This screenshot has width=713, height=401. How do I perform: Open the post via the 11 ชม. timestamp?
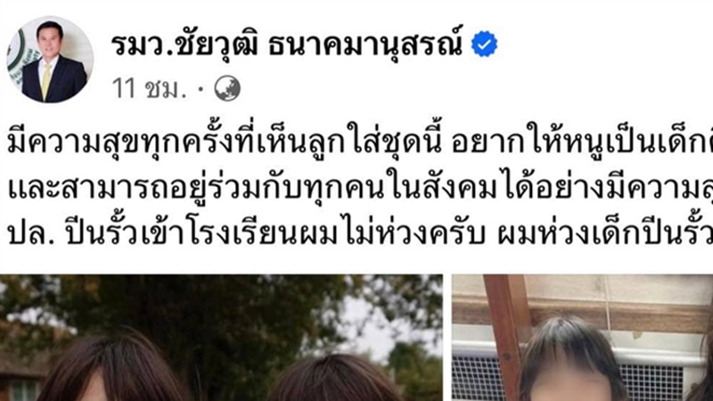pos(149,88)
